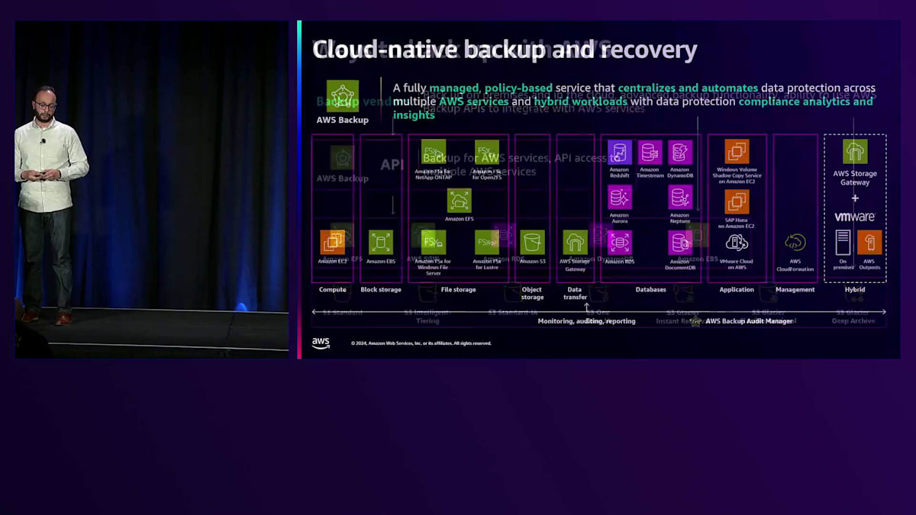This screenshot has height=515, width=916.
Task: Click the 'Databases' category label
Action: pos(650,290)
